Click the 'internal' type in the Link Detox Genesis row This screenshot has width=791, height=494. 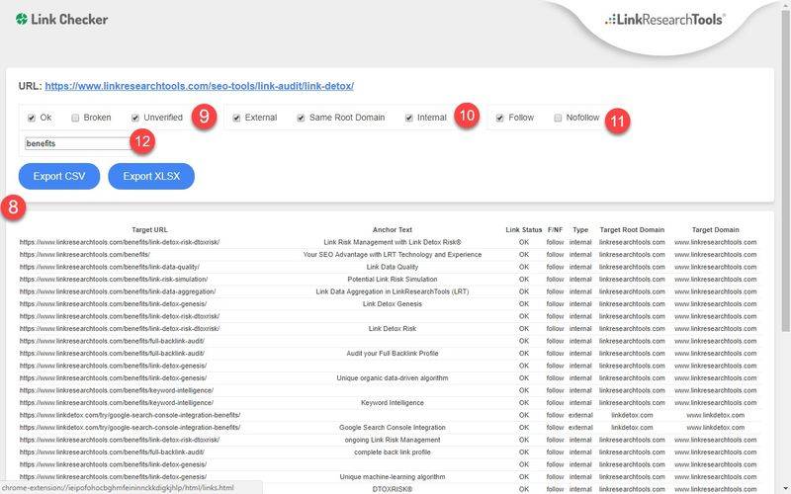(x=580, y=304)
